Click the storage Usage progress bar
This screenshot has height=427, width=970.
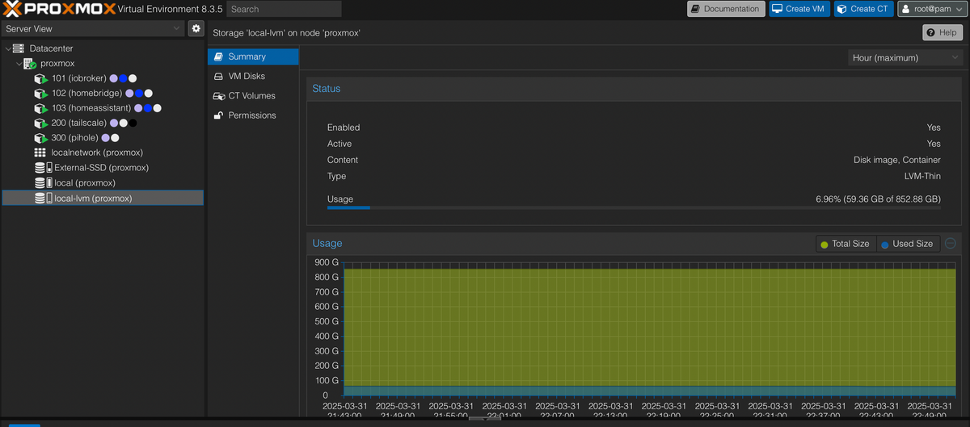634,207
